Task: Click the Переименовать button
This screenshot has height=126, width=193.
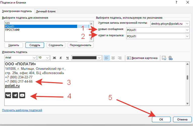Action: [x=80, y=45]
